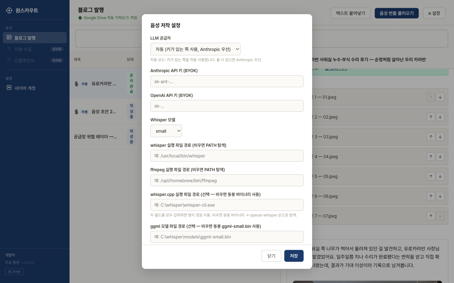Move 03.jpeg photo up
The width and height of the screenshot is (454, 283).
431,137
